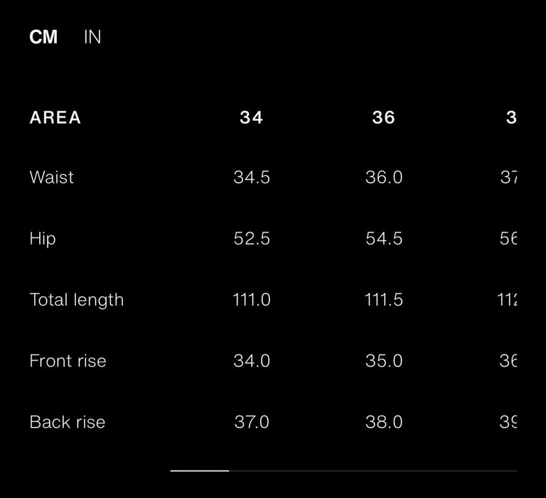This screenshot has width=546, height=498.
Task: Select the AREA column header
Action: (x=55, y=117)
